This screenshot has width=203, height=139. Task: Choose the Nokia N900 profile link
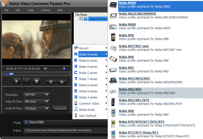(128, 3)
